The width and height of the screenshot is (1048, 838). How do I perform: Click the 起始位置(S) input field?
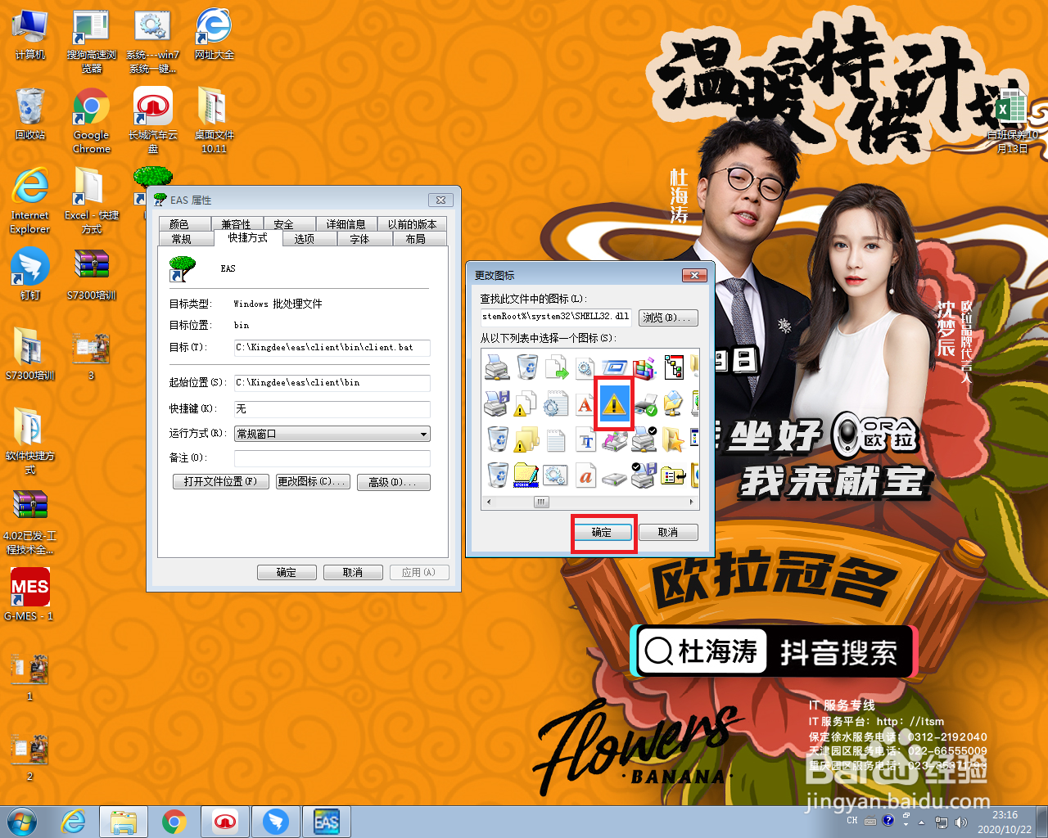332,383
